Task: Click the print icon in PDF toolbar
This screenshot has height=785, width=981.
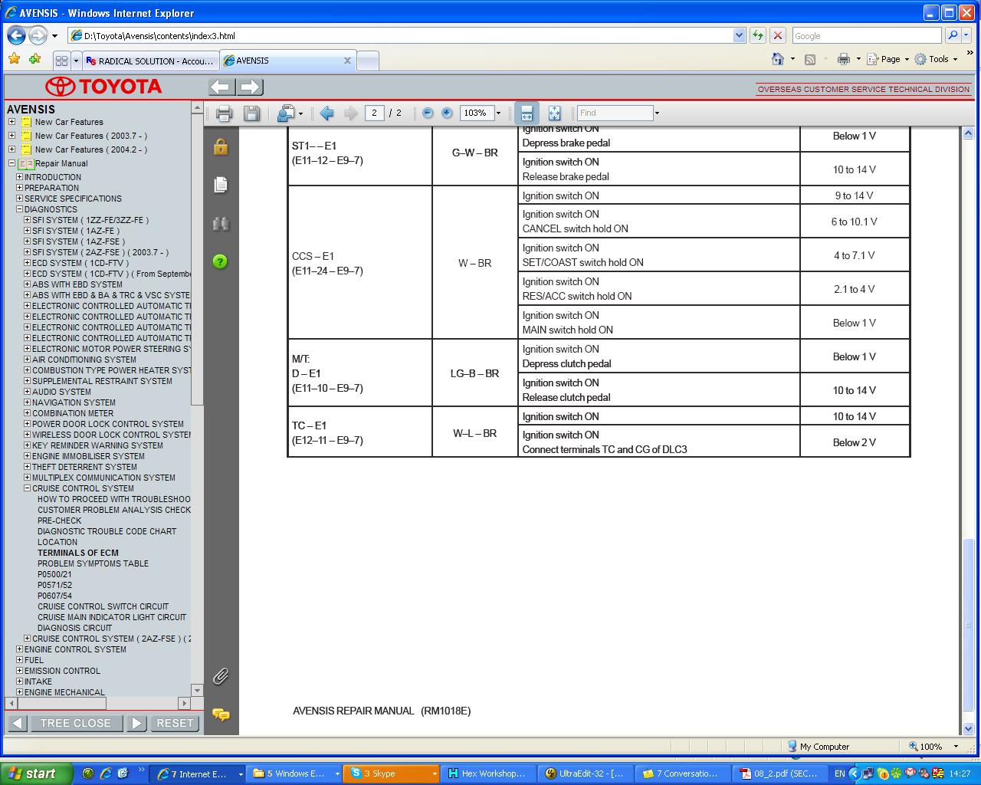Action: pyautogui.click(x=224, y=113)
